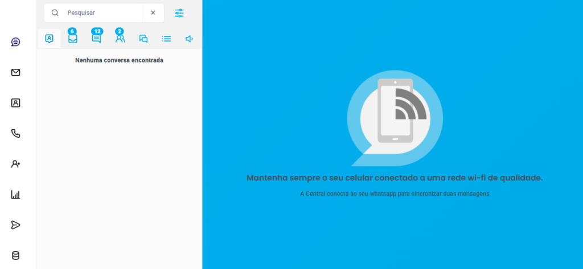The width and height of the screenshot is (583, 269).
Task: Switch to the chat bubbles tab
Action: click(143, 39)
